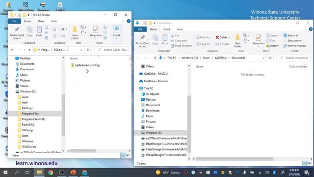The width and height of the screenshot is (314, 177).
Task: Go back in SQLite-Studio window
Action: point(12,50)
